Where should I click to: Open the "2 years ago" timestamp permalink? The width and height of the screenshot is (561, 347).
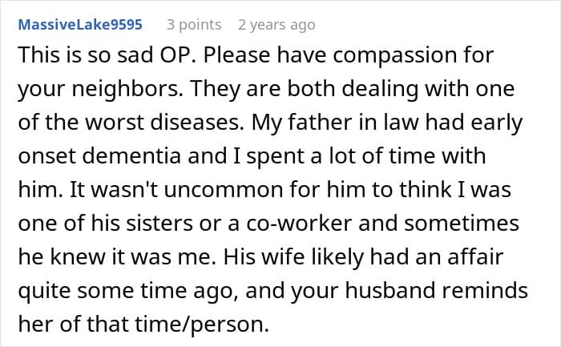[275, 25]
